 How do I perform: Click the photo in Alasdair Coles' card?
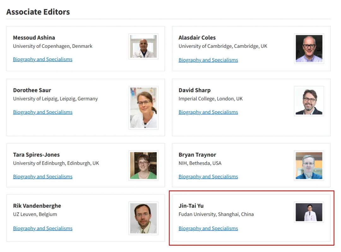pyautogui.click(x=309, y=49)
